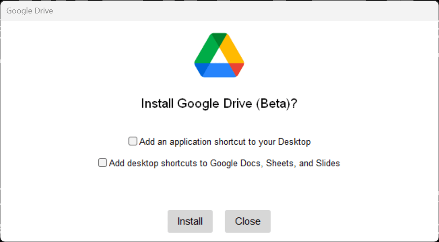Image resolution: width=439 pixels, height=242 pixels.
Task: Click the dark blue corner of Drive logo
Action: coord(200,68)
